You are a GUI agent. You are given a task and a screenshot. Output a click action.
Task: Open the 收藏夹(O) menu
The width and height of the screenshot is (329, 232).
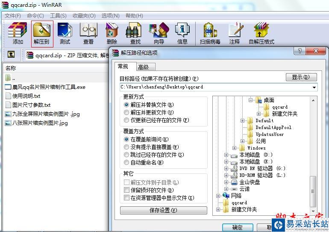[x=84, y=16]
